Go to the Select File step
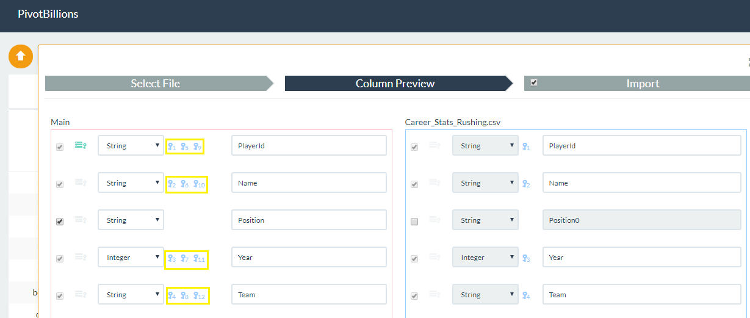750x318 pixels. tap(155, 84)
